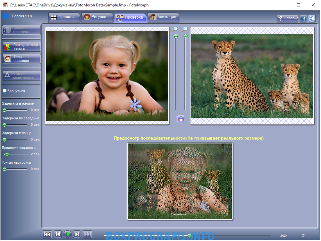This screenshot has height=241, width=321.
Task: Click right image zoom magnifier icon
Action: (x=185, y=29)
